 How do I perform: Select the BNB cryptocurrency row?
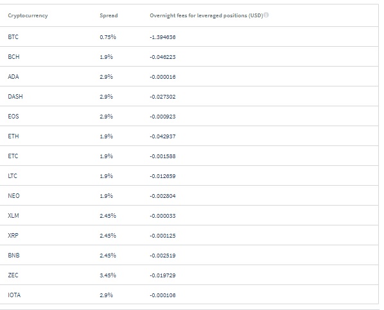(189, 256)
